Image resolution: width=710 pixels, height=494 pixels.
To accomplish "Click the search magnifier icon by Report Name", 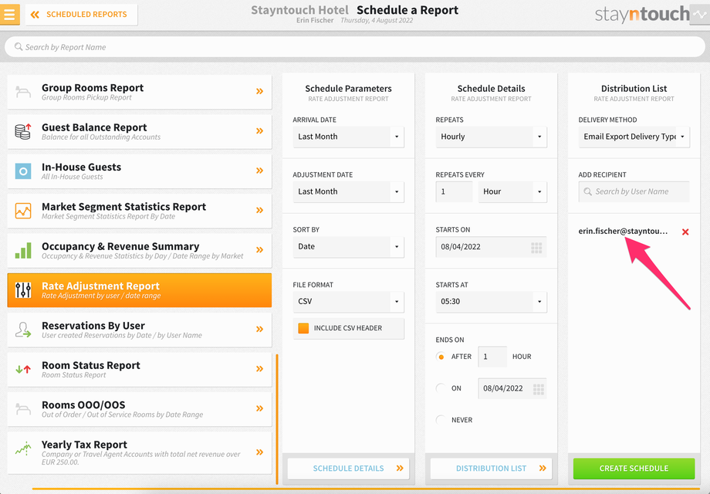I will (x=18, y=46).
